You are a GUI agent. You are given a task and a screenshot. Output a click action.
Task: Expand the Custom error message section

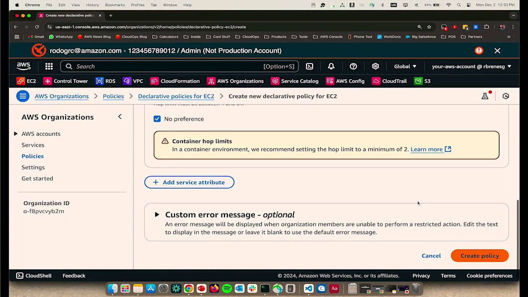pos(157,215)
